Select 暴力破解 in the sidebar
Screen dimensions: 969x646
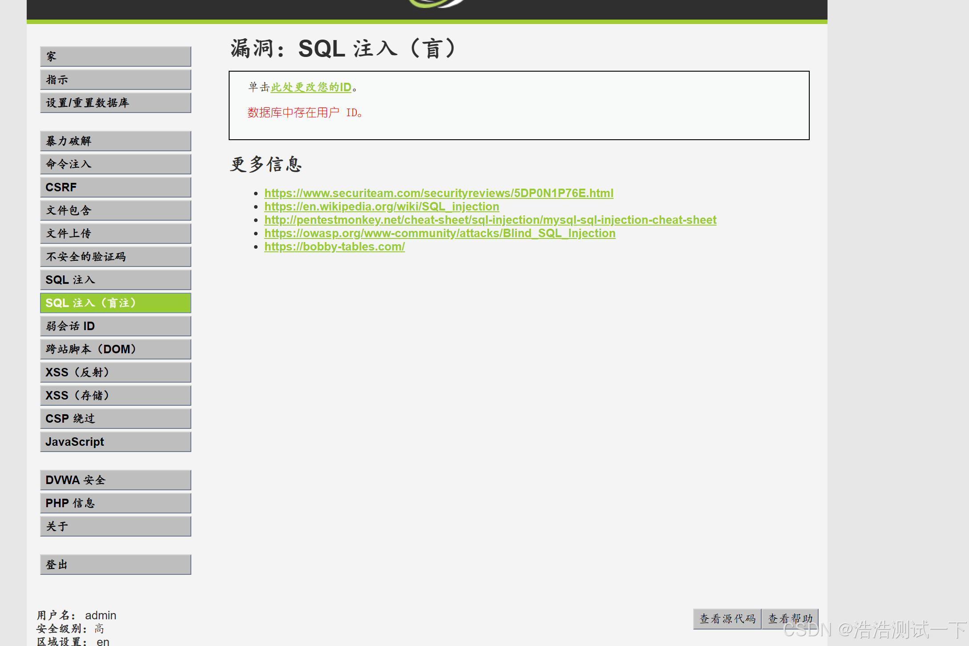(x=115, y=141)
